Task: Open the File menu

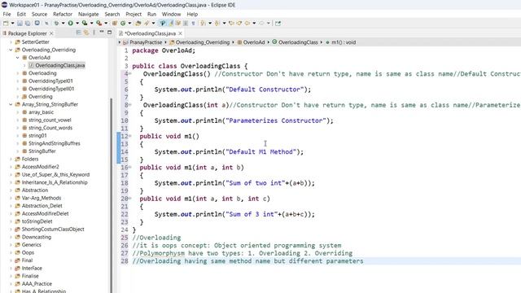Action: (x=7, y=14)
